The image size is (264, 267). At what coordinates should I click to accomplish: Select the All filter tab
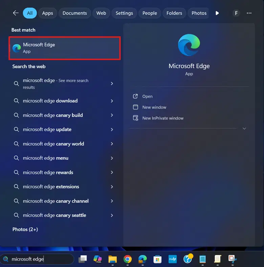pos(30,13)
